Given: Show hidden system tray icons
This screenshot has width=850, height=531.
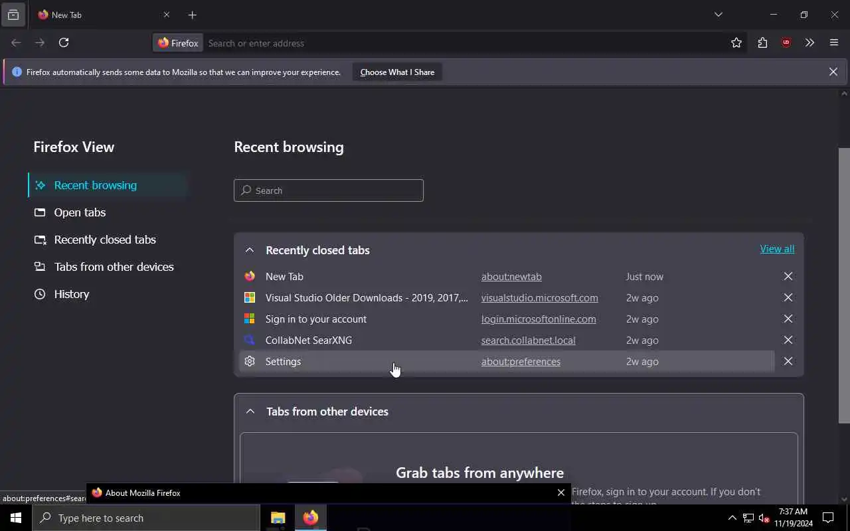Looking at the screenshot, I should point(732,518).
